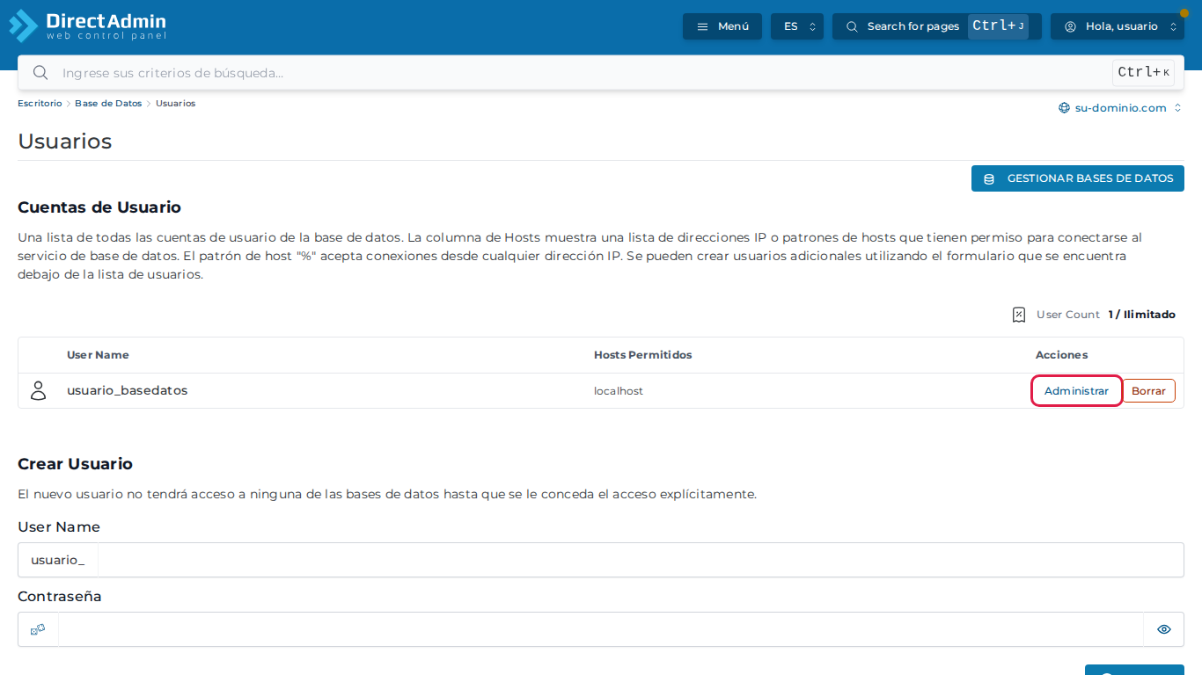Click the usuario_ prefix in User Name field
Image resolution: width=1202 pixels, height=675 pixels.
(x=58, y=560)
